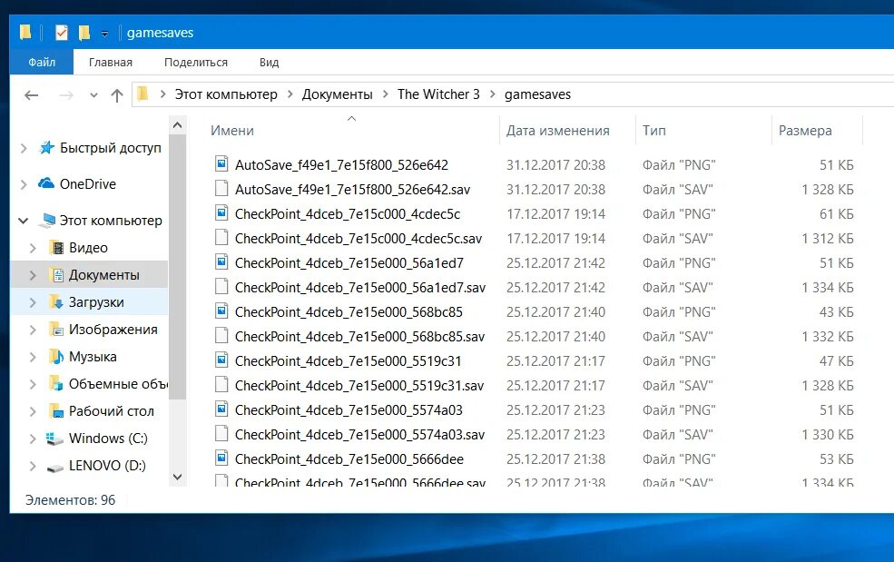Select the LENOVO (D:) drive icon
The height and width of the screenshot is (562, 894).
pyautogui.click(x=54, y=468)
